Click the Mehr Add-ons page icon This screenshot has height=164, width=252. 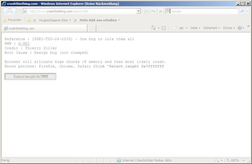pyautogui.click(x=76, y=20)
